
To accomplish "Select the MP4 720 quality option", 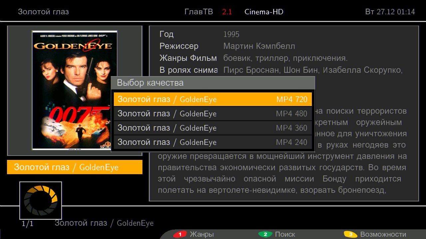I will pyautogui.click(x=213, y=99).
